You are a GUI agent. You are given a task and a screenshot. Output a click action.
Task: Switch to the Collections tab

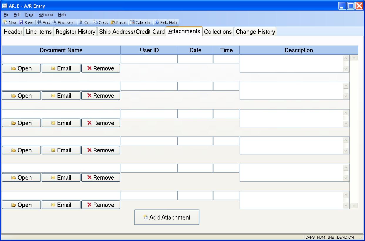(218, 32)
